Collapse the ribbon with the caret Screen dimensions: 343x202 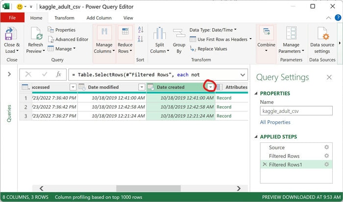pos(328,18)
